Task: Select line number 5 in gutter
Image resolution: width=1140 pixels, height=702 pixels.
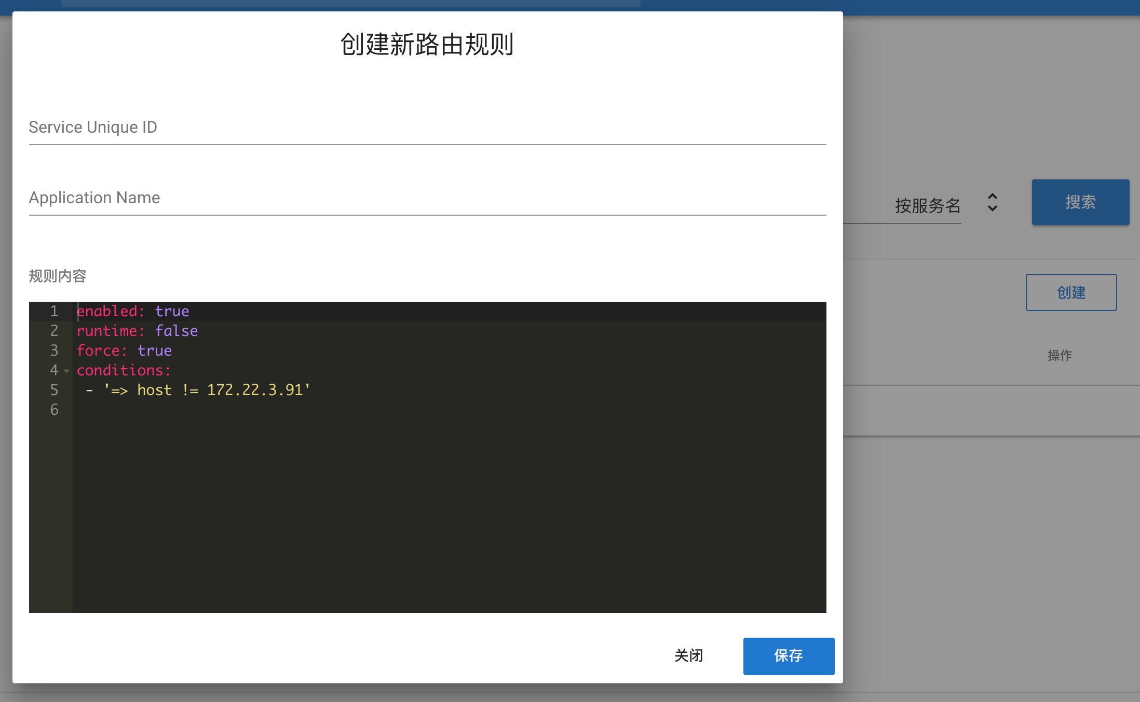Action: 54,390
